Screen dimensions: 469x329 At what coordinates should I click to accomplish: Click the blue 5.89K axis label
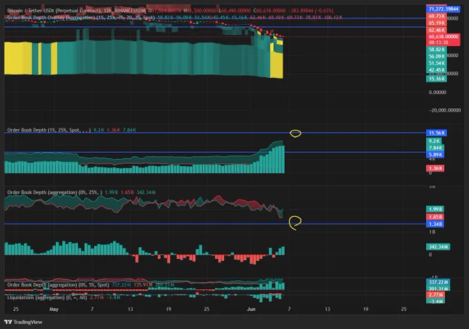(x=435, y=155)
